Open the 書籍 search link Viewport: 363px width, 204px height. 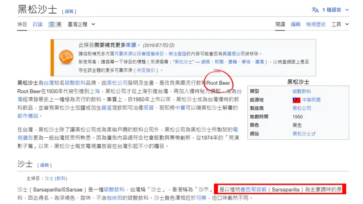click(x=233, y=62)
